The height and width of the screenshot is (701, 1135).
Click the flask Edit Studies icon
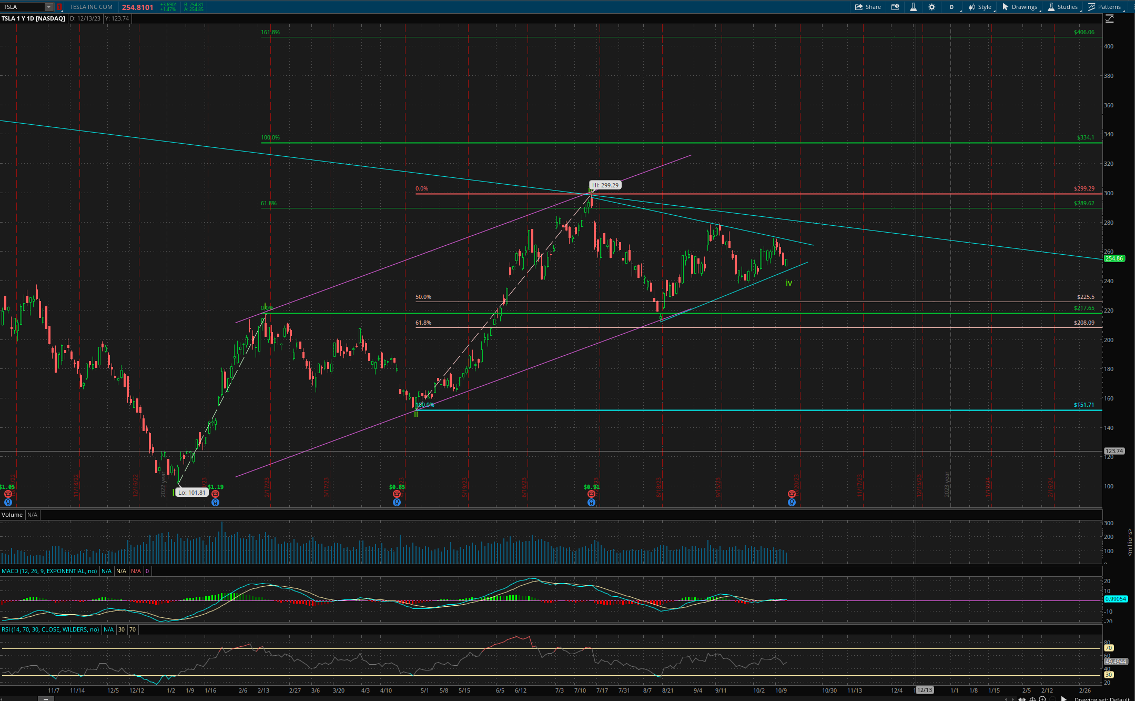point(914,7)
